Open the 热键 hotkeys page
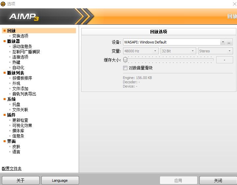 (16, 62)
